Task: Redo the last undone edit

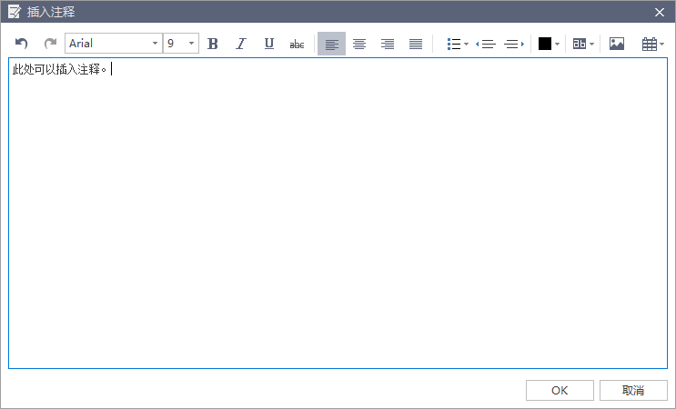Action: 50,44
